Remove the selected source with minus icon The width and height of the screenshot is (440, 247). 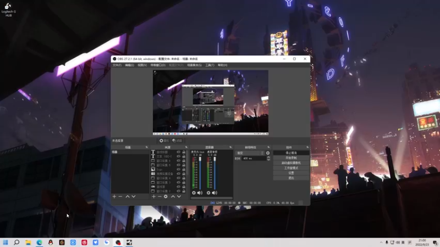tap(159, 197)
